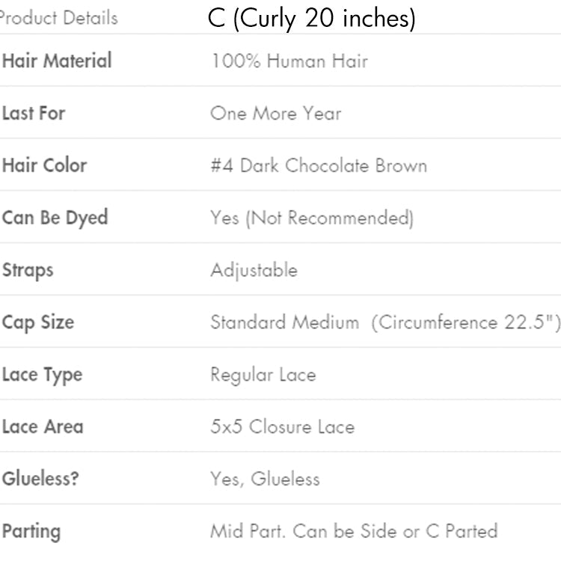Click the Cap Size label
561x561 pixels.
[x=37, y=322]
